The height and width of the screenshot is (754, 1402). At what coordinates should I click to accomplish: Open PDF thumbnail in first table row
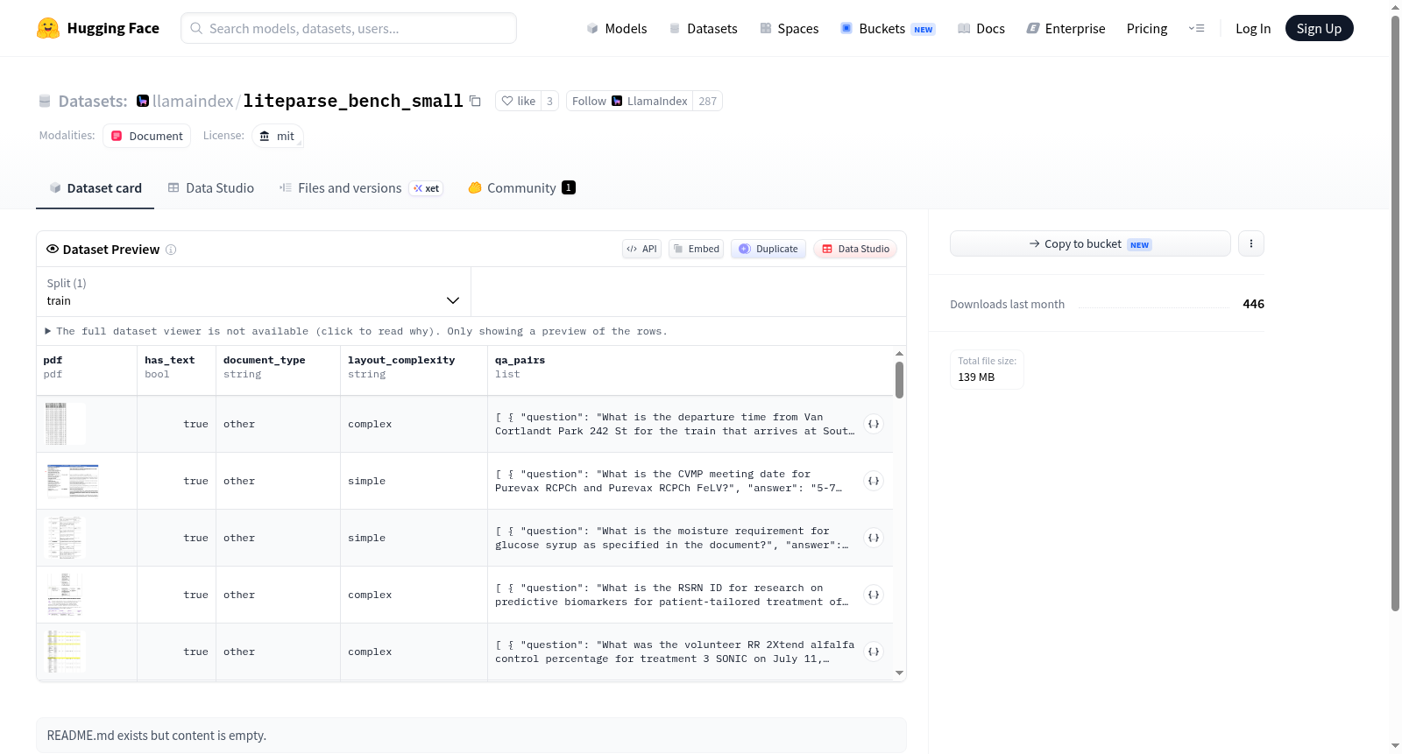tap(65, 424)
